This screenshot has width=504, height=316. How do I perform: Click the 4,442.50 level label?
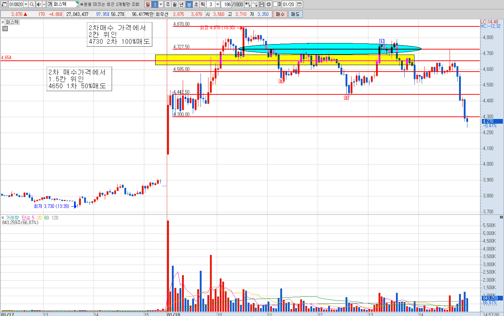pos(181,92)
